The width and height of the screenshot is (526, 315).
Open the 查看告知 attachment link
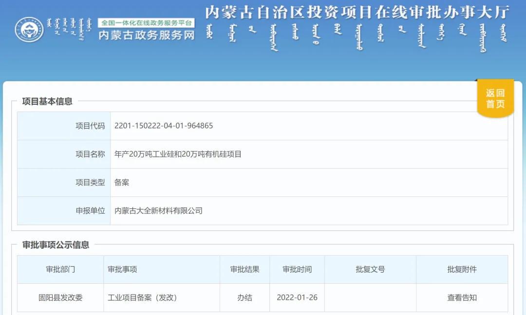pyautogui.click(x=462, y=297)
